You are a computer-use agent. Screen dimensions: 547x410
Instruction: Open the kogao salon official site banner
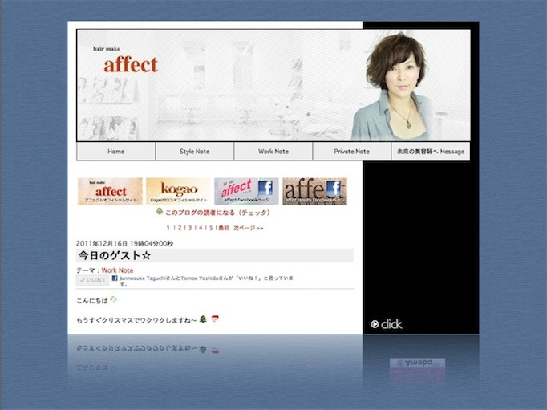tap(178, 192)
